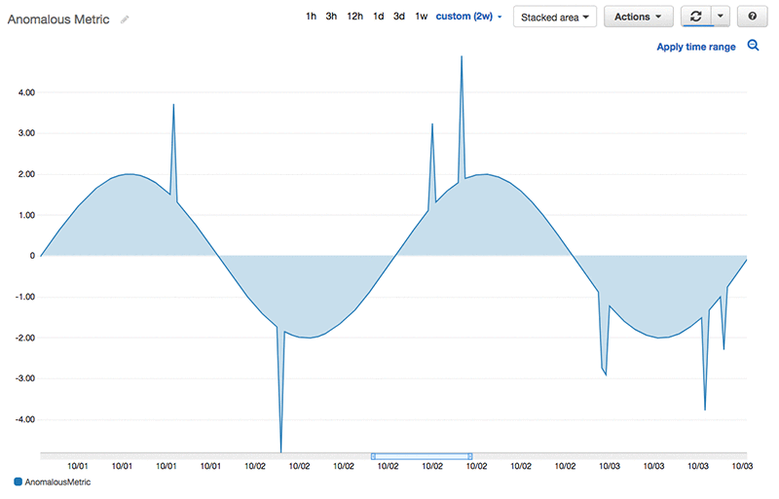Select the 3d time range

pyautogui.click(x=399, y=17)
